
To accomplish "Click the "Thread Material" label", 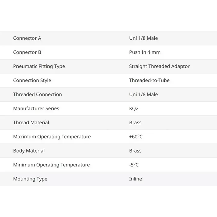I will (31, 122).
